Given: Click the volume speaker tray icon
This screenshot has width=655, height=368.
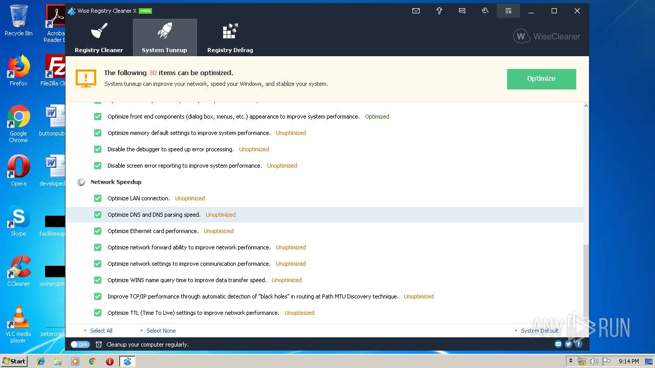Looking at the screenshot, I should pos(594,361).
